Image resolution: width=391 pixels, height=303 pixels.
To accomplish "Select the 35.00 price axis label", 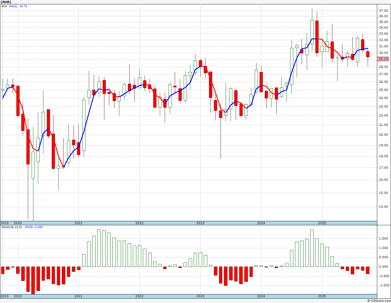I will click(x=383, y=22).
